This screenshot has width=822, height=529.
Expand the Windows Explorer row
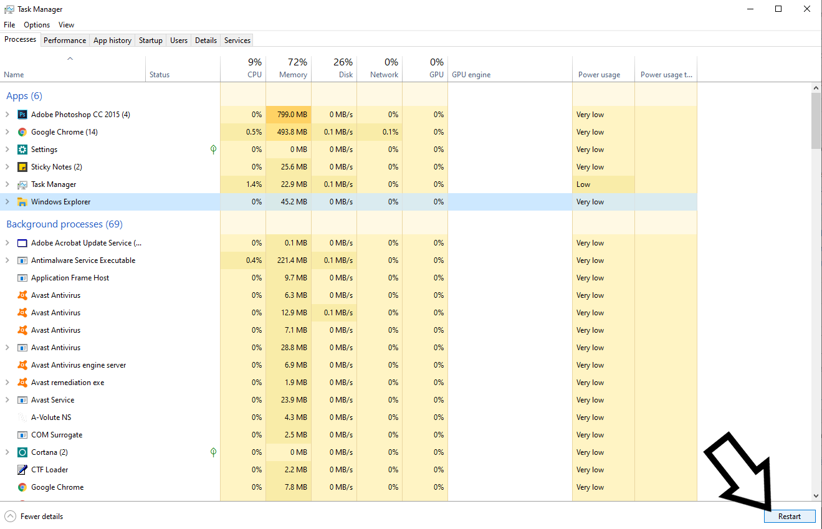(7, 202)
